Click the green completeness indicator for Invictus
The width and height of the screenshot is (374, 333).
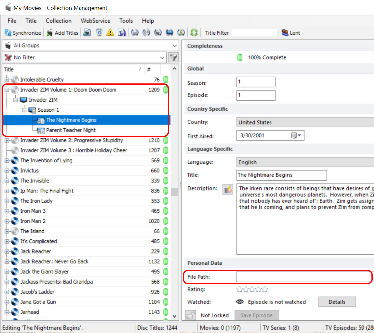(x=165, y=171)
